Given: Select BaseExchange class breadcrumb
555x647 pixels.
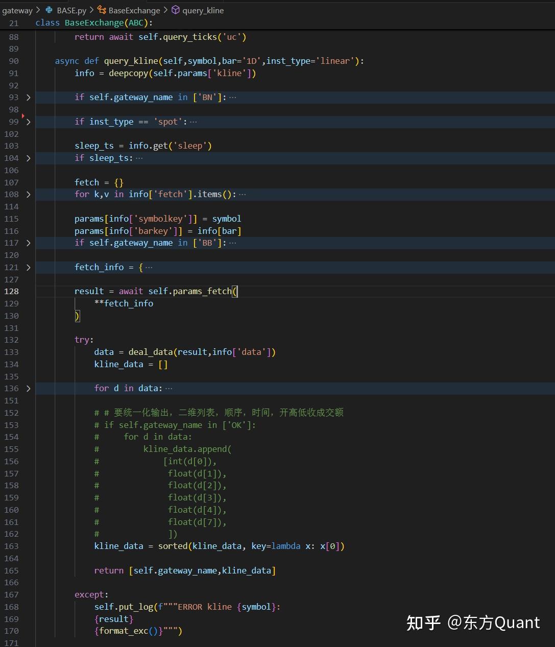Looking at the screenshot, I should pos(134,10).
